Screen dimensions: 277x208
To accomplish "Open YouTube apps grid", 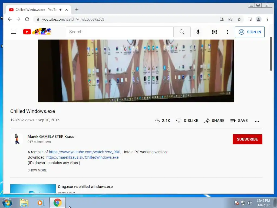I will (215, 32).
